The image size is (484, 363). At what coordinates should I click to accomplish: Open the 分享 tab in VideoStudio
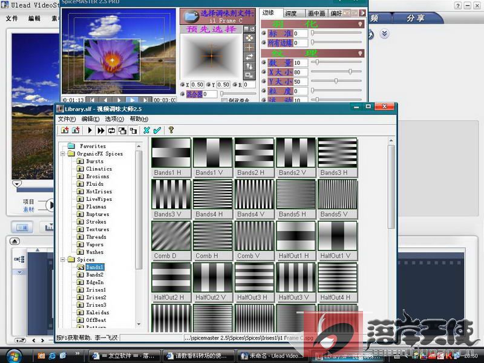pyautogui.click(x=416, y=18)
